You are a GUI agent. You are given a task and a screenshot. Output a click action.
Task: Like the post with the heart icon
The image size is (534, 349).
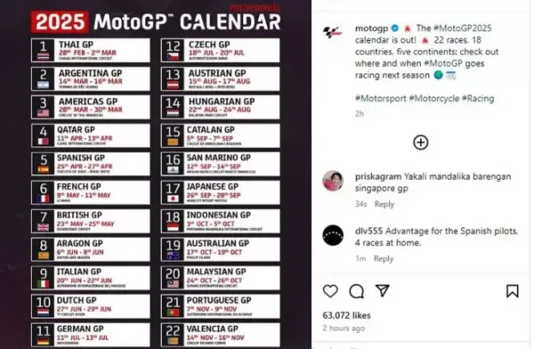coord(330,291)
